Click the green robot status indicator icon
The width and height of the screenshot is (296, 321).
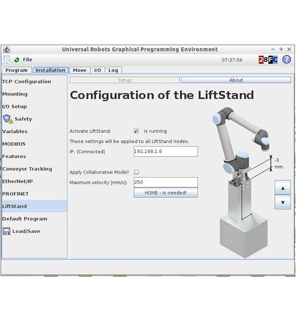coord(17,60)
